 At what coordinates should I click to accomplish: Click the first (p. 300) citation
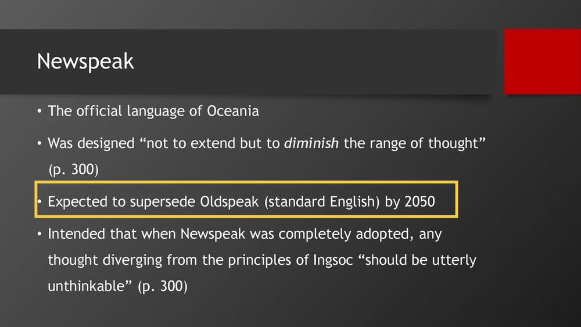pos(73,170)
